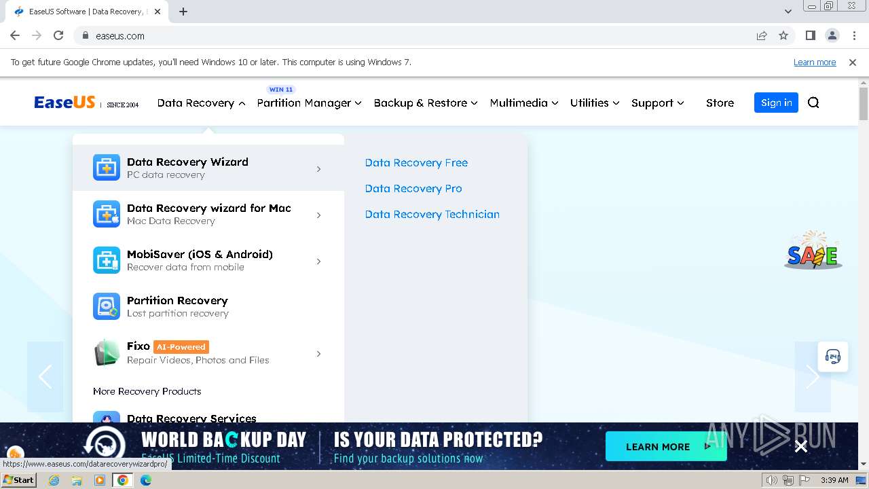Click the MobiSaver product icon

click(x=107, y=260)
